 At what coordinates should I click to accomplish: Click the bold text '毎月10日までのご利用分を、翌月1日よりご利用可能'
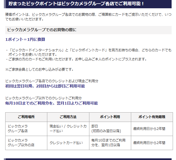pyautogui.click(x=51, y=103)
